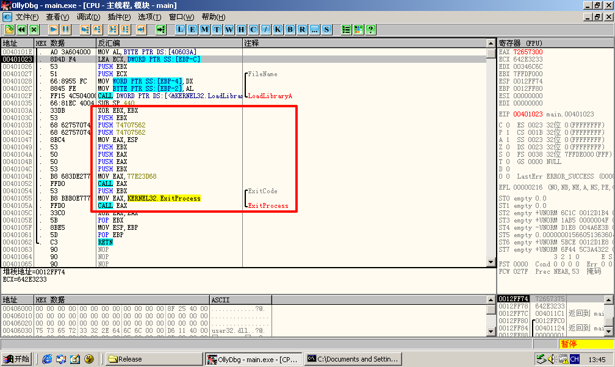Click the volume speaker tray icon
The height and width of the screenshot is (367, 615).
(552, 358)
